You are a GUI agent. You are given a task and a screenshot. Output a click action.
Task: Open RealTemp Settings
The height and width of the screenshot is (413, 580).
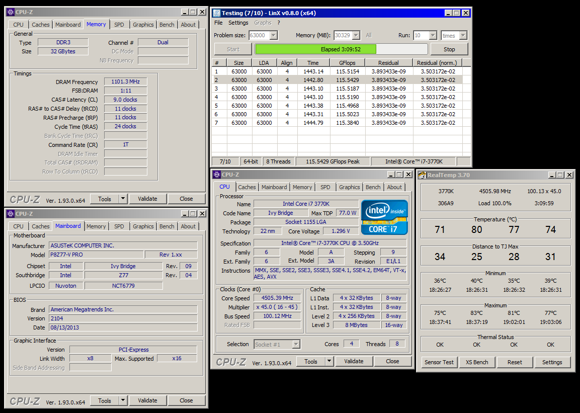click(552, 362)
